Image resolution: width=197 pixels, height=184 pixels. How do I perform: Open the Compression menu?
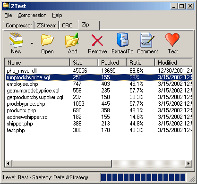coord(32,15)
